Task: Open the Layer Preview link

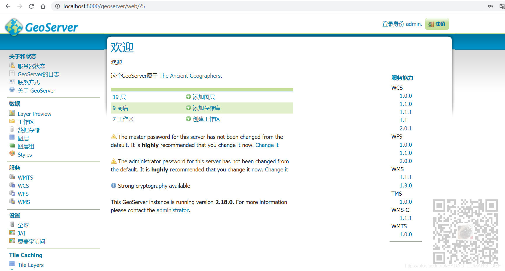Action: pos(34,114)
